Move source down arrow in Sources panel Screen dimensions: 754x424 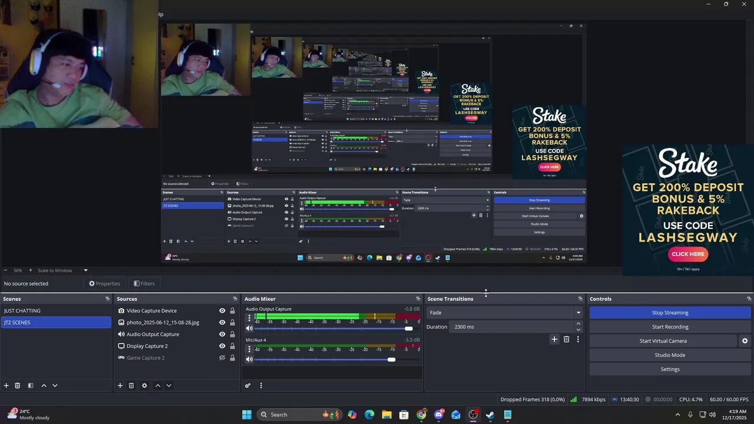168,386
